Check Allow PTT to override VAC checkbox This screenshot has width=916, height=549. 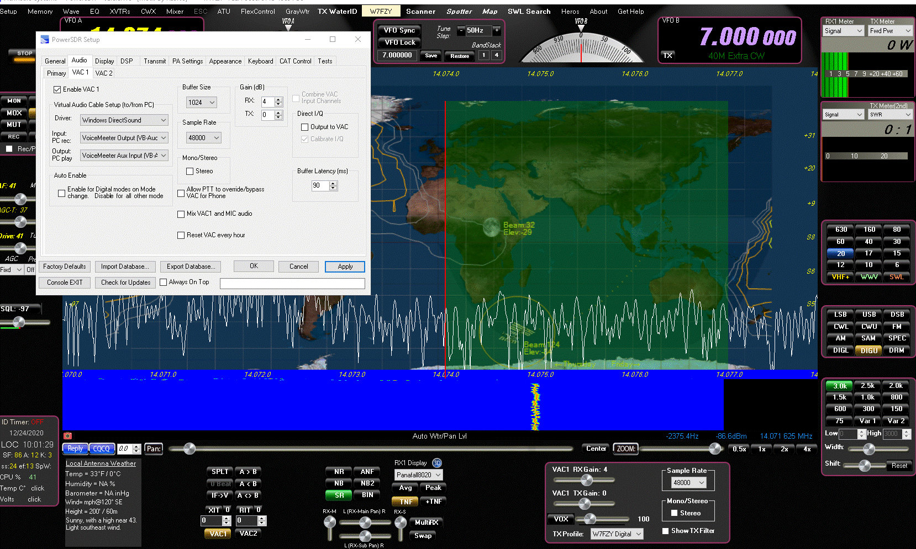(x=181, y=193)
